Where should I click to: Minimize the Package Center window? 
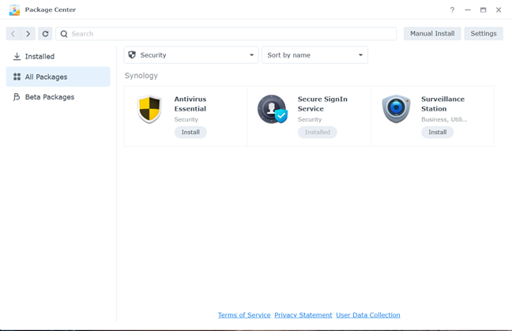(468, 10)
